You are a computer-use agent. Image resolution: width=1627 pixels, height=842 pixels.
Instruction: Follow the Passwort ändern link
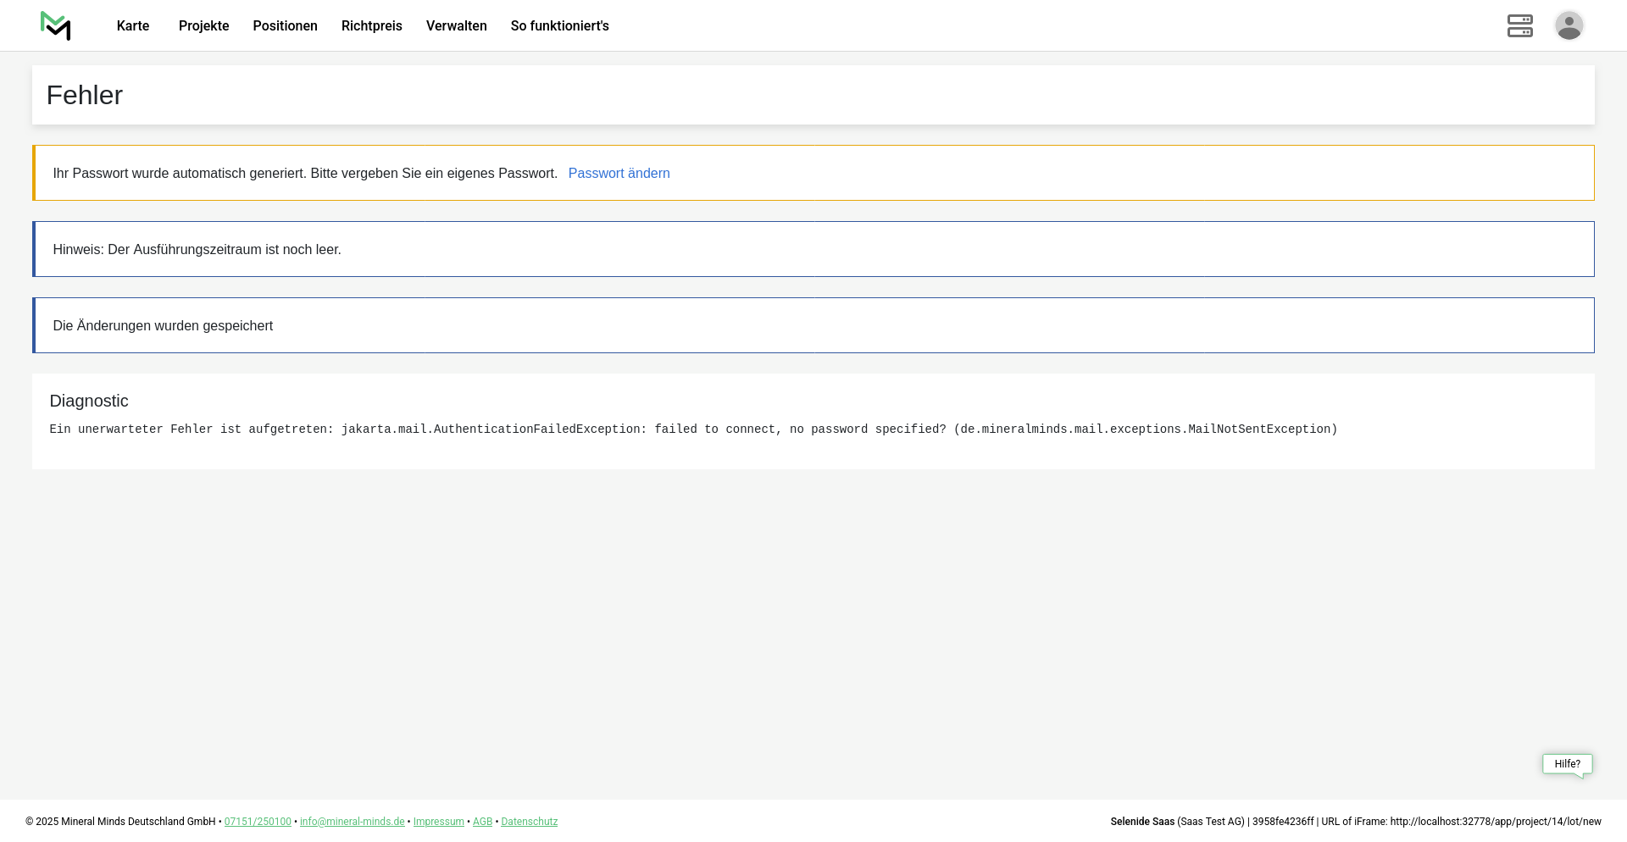pos(619,174)
